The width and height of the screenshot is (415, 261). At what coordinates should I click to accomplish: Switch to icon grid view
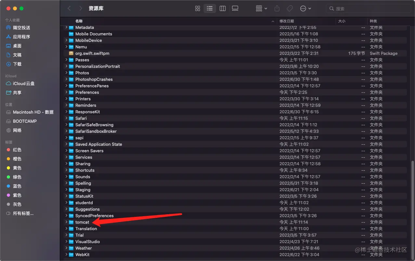(x=198, y=8)
